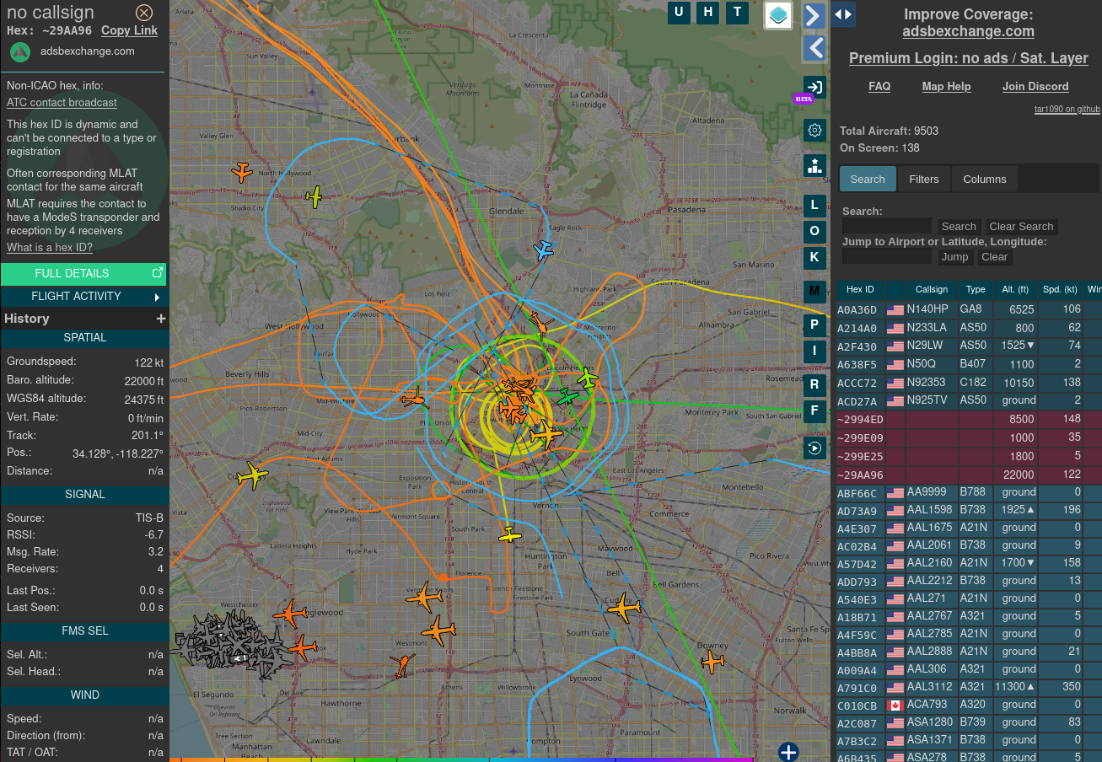Toggle the L map option button
This screenshot has width=1102, height=762.
coord(814,205)
